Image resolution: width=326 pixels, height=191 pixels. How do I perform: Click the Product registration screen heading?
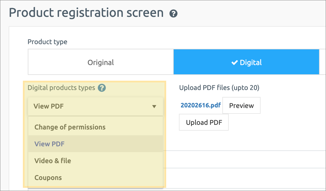point(86,13)
